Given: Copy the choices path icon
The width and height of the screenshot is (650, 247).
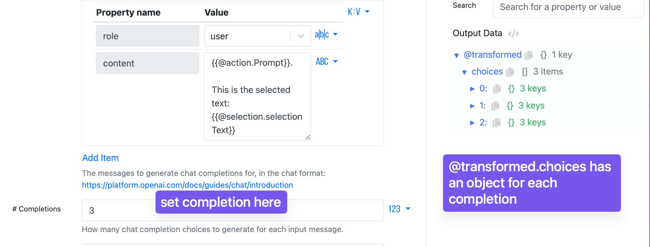Looking at the screenshot, I should pyautogui.click(x=510, y=72).
